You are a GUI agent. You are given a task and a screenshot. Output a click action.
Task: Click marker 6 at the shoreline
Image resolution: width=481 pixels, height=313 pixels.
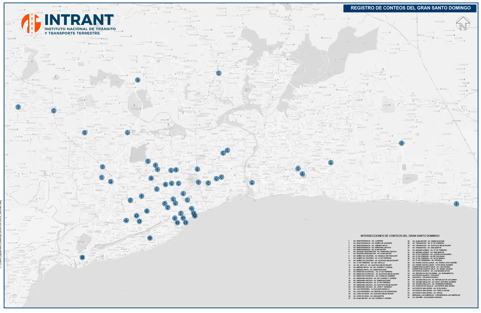[x=186, y=222]
